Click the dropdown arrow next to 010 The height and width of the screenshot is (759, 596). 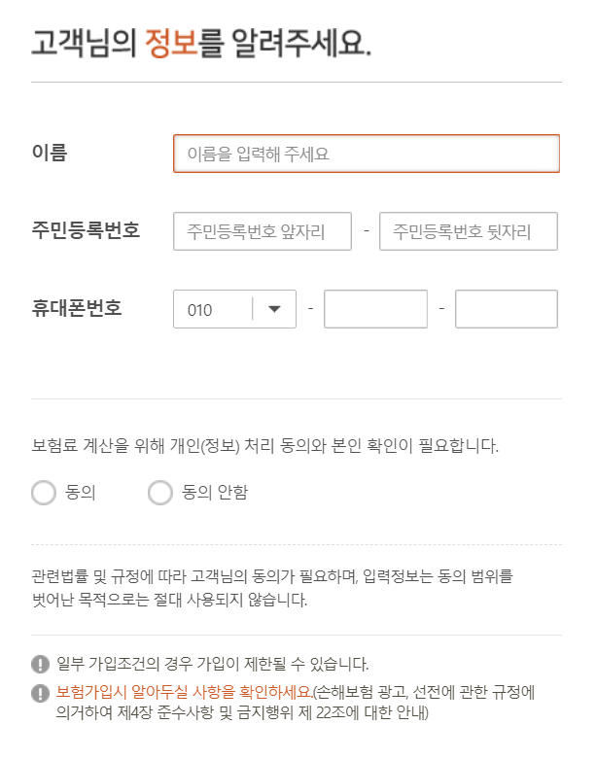pos(274,309)
